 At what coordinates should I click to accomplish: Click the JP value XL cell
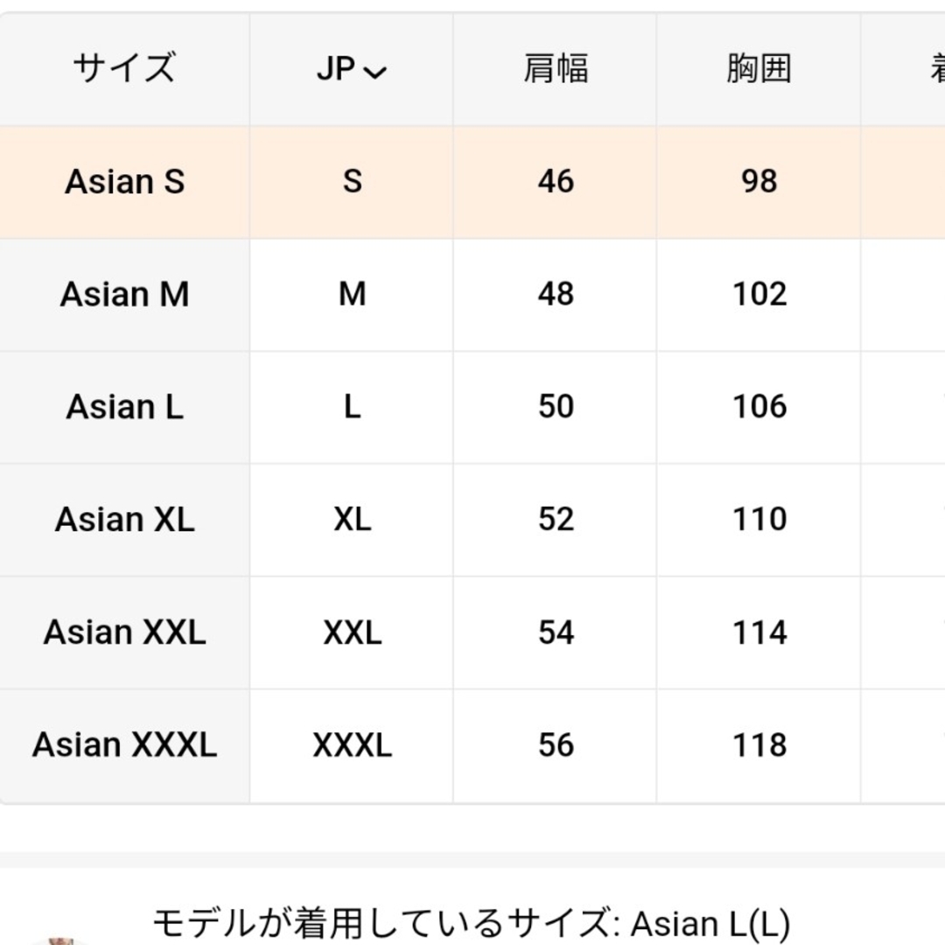[x=352, y=520]
